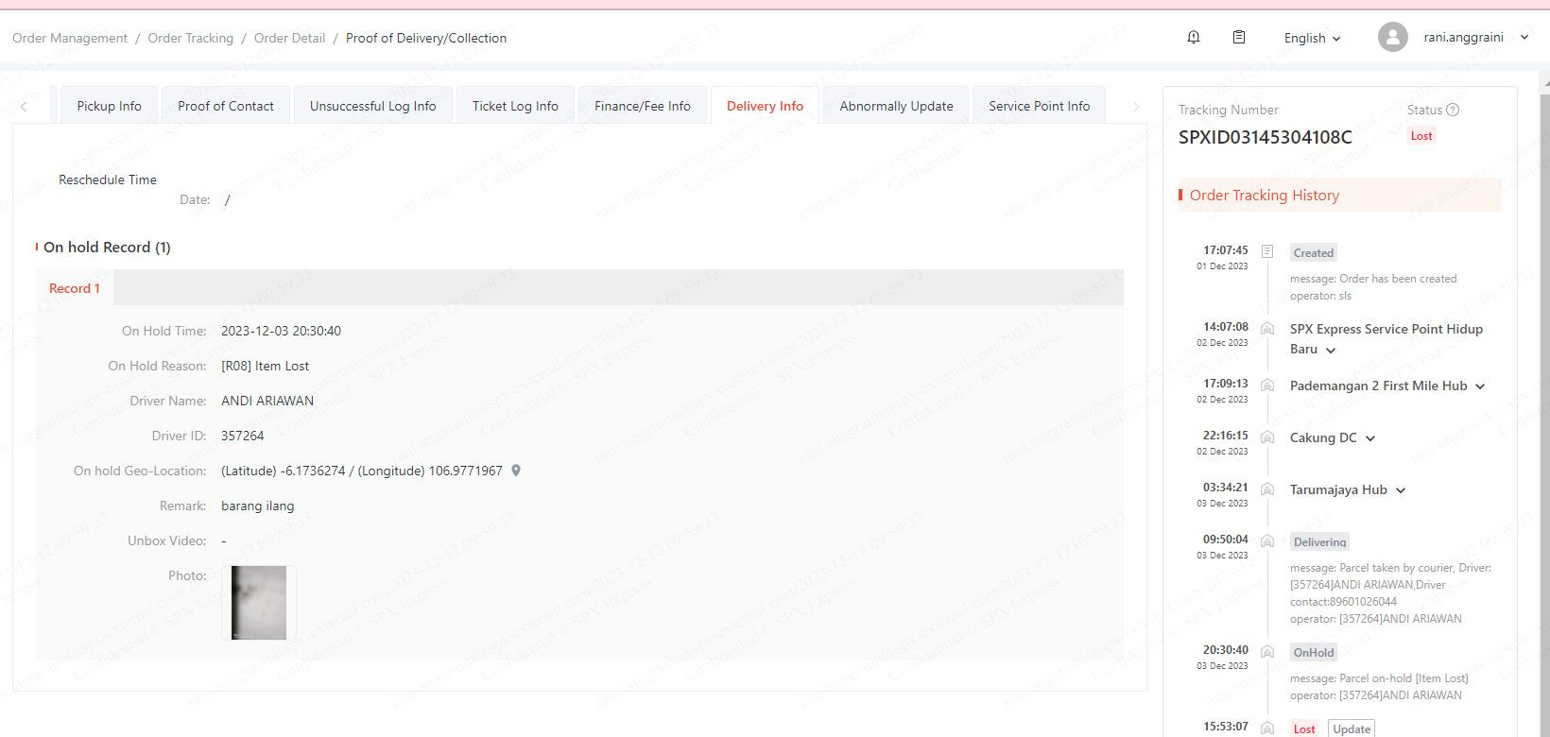Click the Lost status badge under Status
This screenshot has height=737, width=1550.
click(x=1421, y=136)
